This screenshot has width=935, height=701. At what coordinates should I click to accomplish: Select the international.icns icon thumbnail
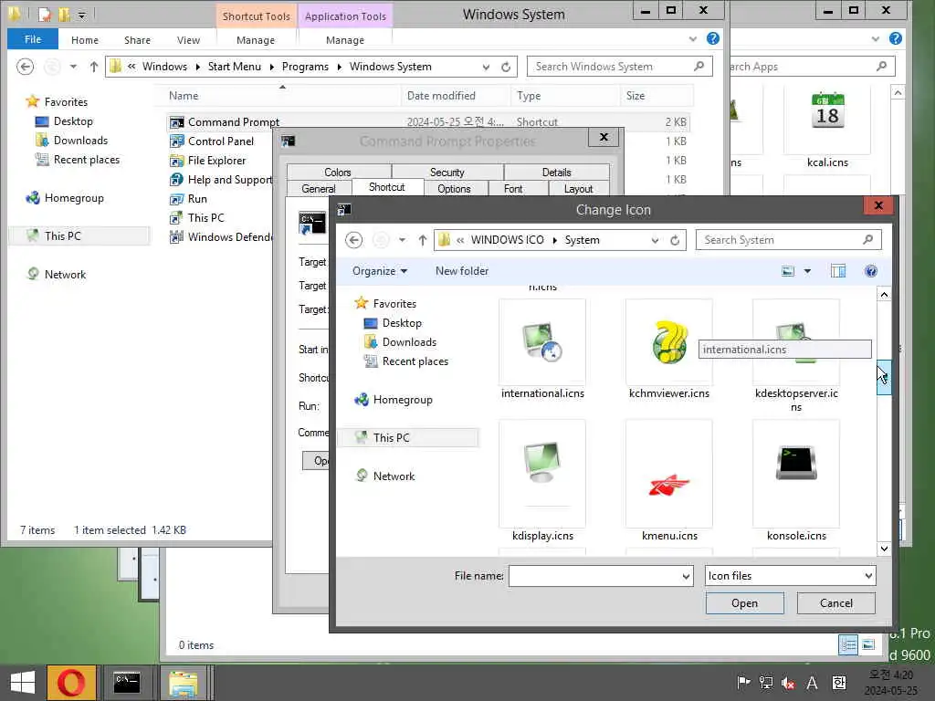[542, 342]
